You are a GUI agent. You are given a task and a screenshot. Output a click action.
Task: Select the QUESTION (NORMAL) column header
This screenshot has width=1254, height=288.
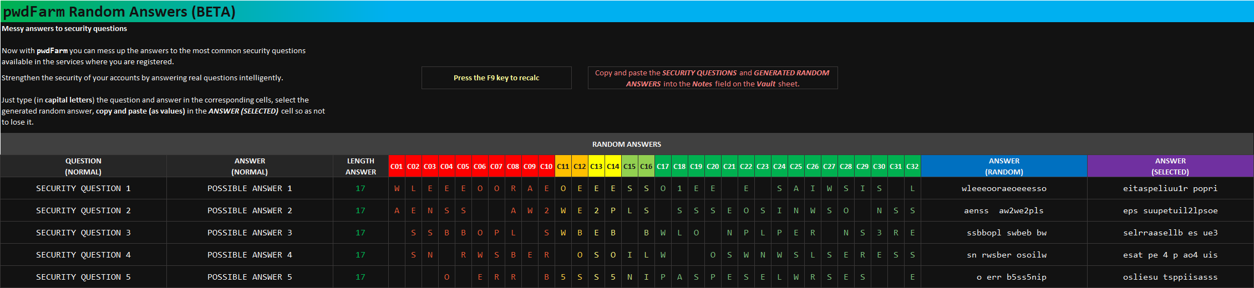(x=83, y=166)
